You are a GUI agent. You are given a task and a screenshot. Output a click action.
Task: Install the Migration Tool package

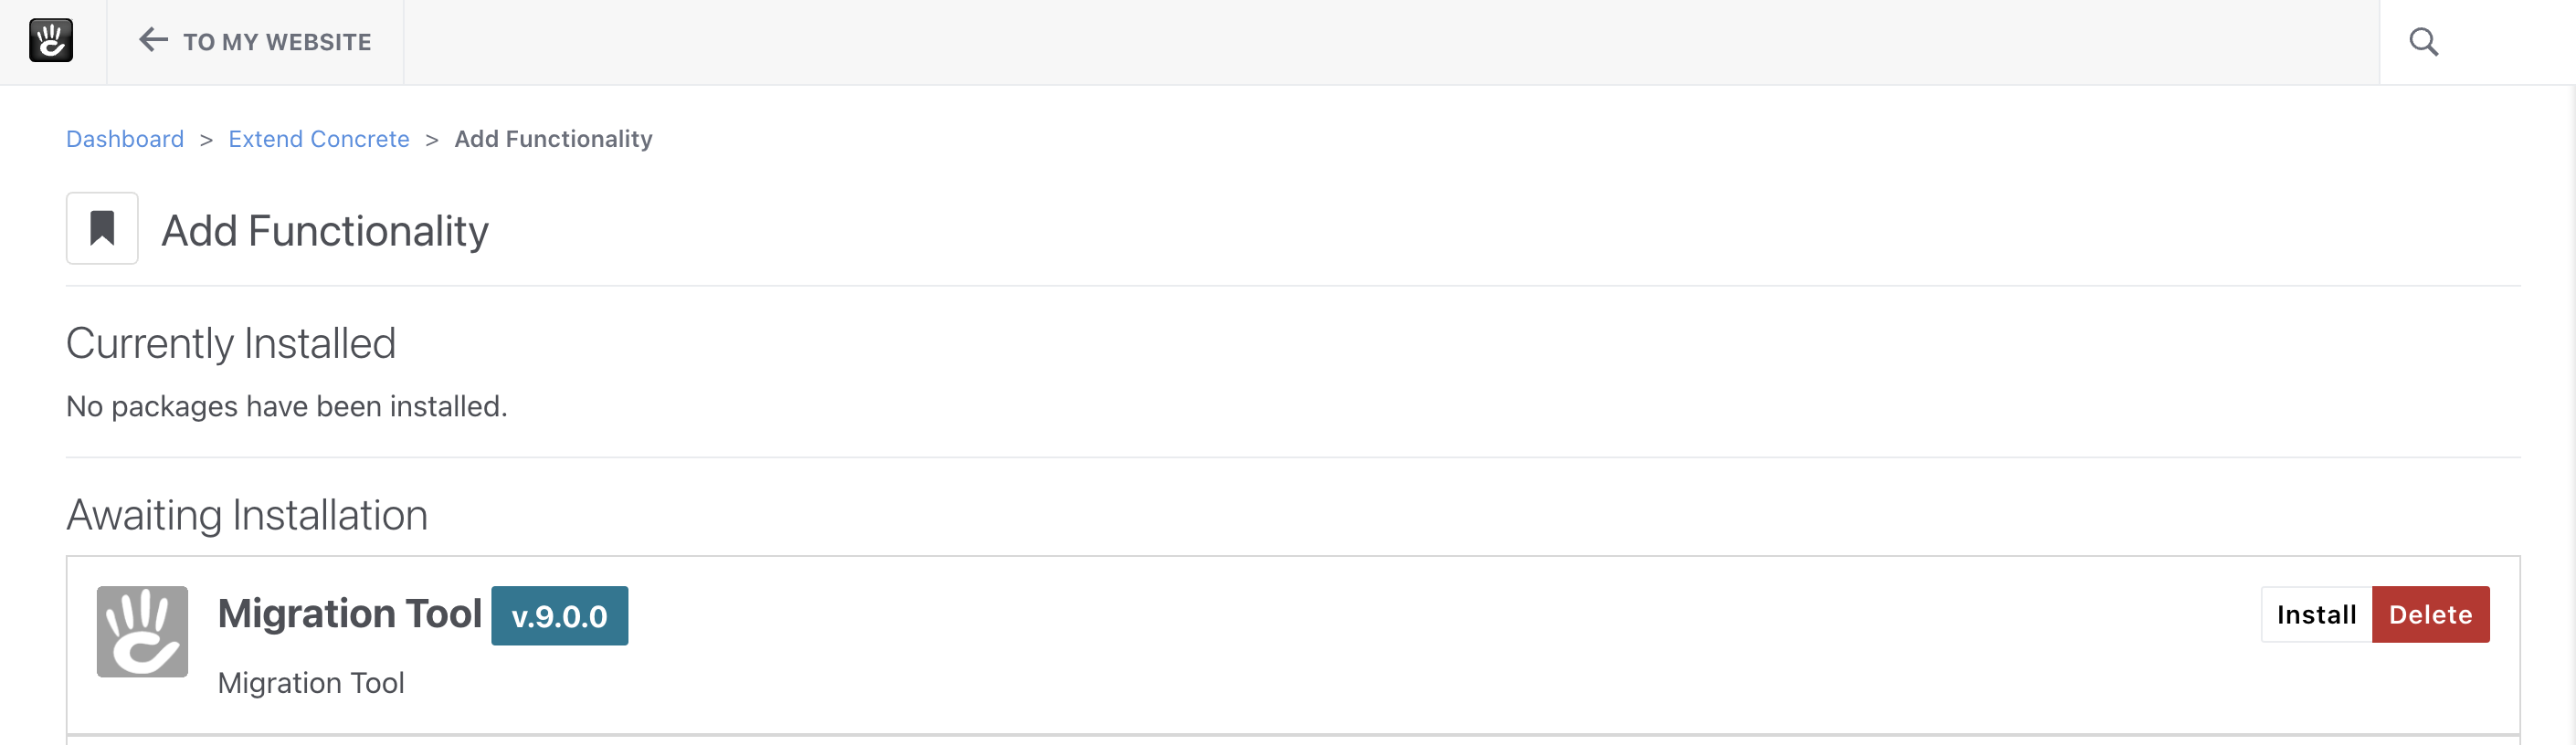pos(2316,614)
